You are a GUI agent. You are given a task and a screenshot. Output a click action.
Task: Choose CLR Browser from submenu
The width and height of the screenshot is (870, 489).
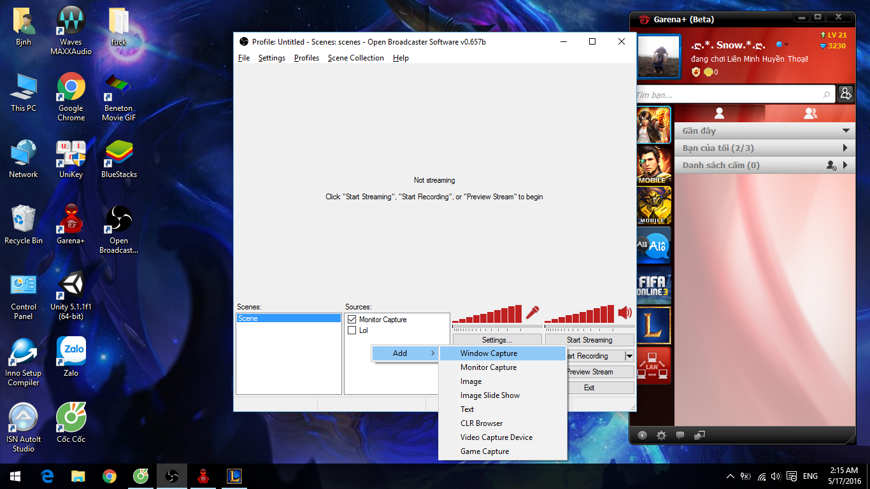click(x=503, y=423)
